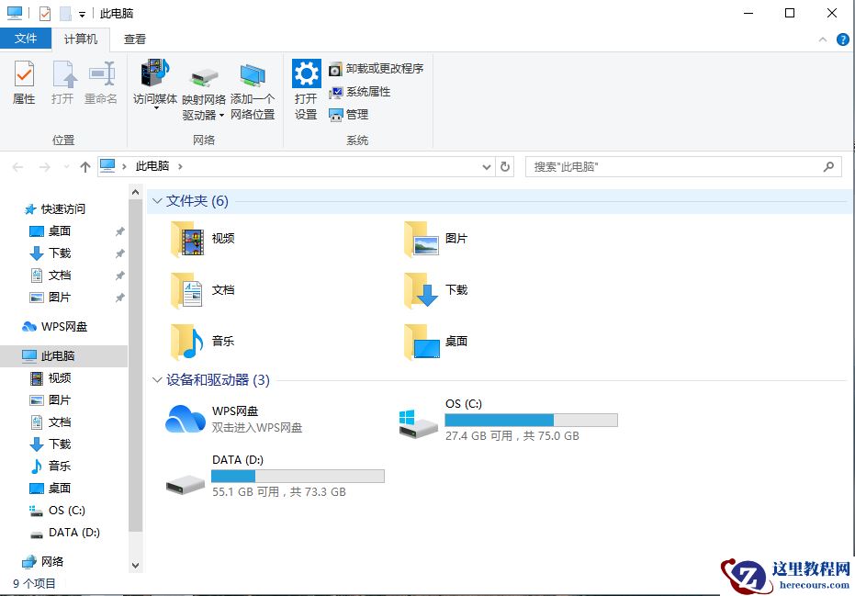Collapse the 文件夹 (6) section
855x596 pixels.
click(x=155, y=200)
